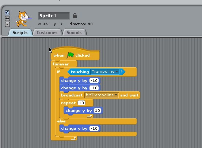Click the first change y by -10 value
Screen dimensions: 202x148
click(x=94, y=80)
